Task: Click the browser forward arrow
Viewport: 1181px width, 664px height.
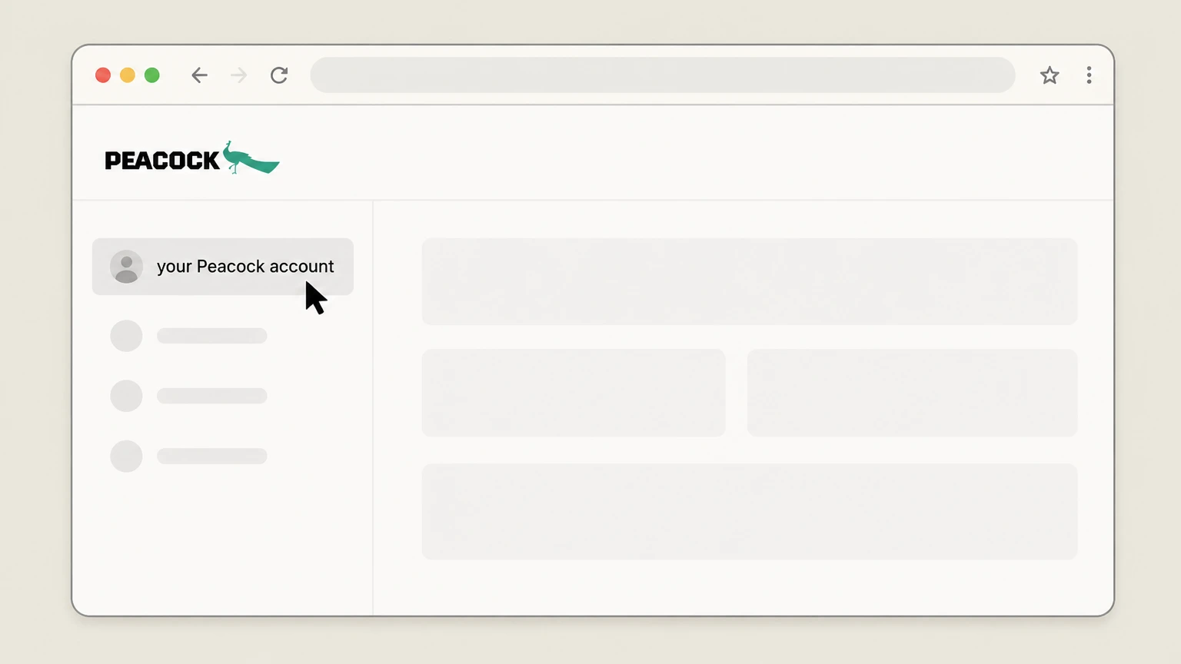Action: click(x=239, y=75)
